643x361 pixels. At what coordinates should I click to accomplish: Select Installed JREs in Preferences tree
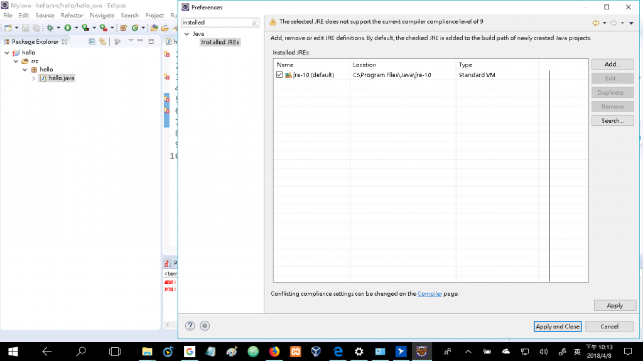(220, 42)
